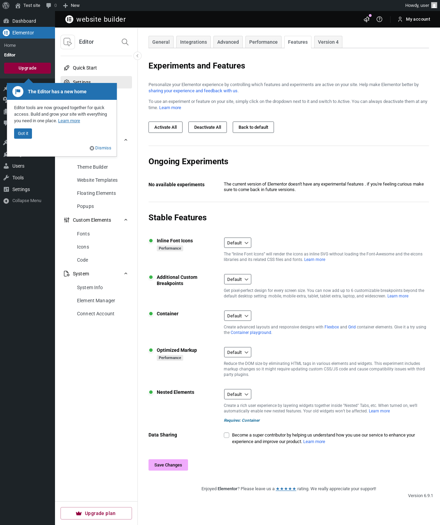Click the My account person icon
This screenshot has width=440, height=525.
coord(400,19)
